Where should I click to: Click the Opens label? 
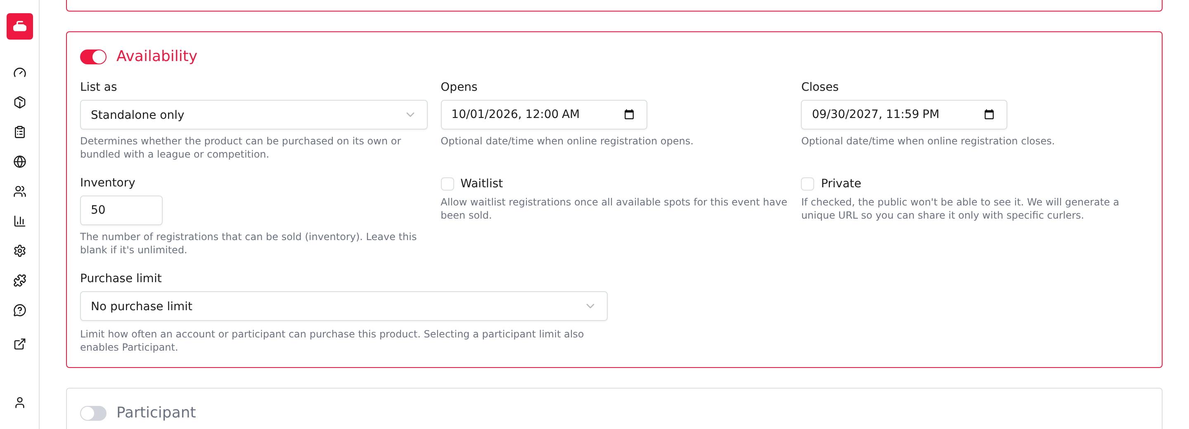pyautogui.click(x=459, y=87)
